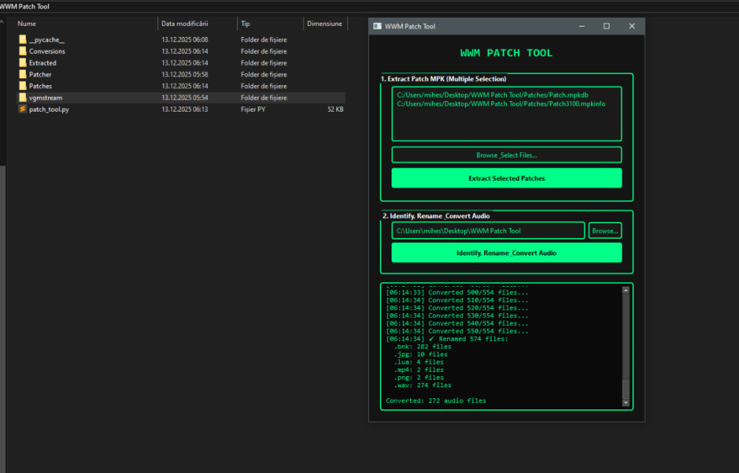Select the vgmstream folder icon
This screenshot has width=739, height=473.
pos(22,98)
